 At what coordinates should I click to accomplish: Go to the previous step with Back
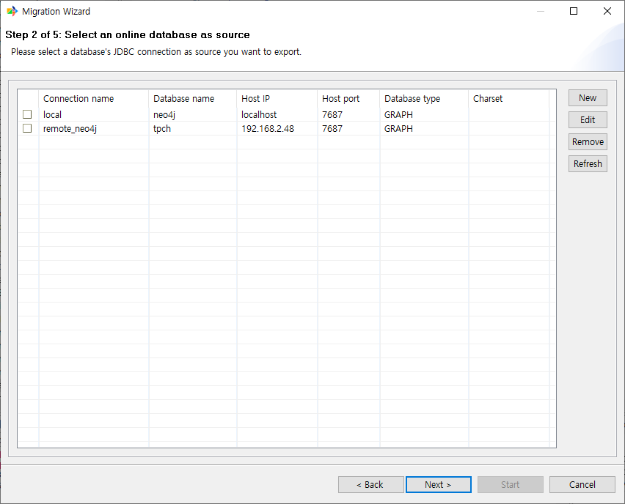(x=370, y=485)
